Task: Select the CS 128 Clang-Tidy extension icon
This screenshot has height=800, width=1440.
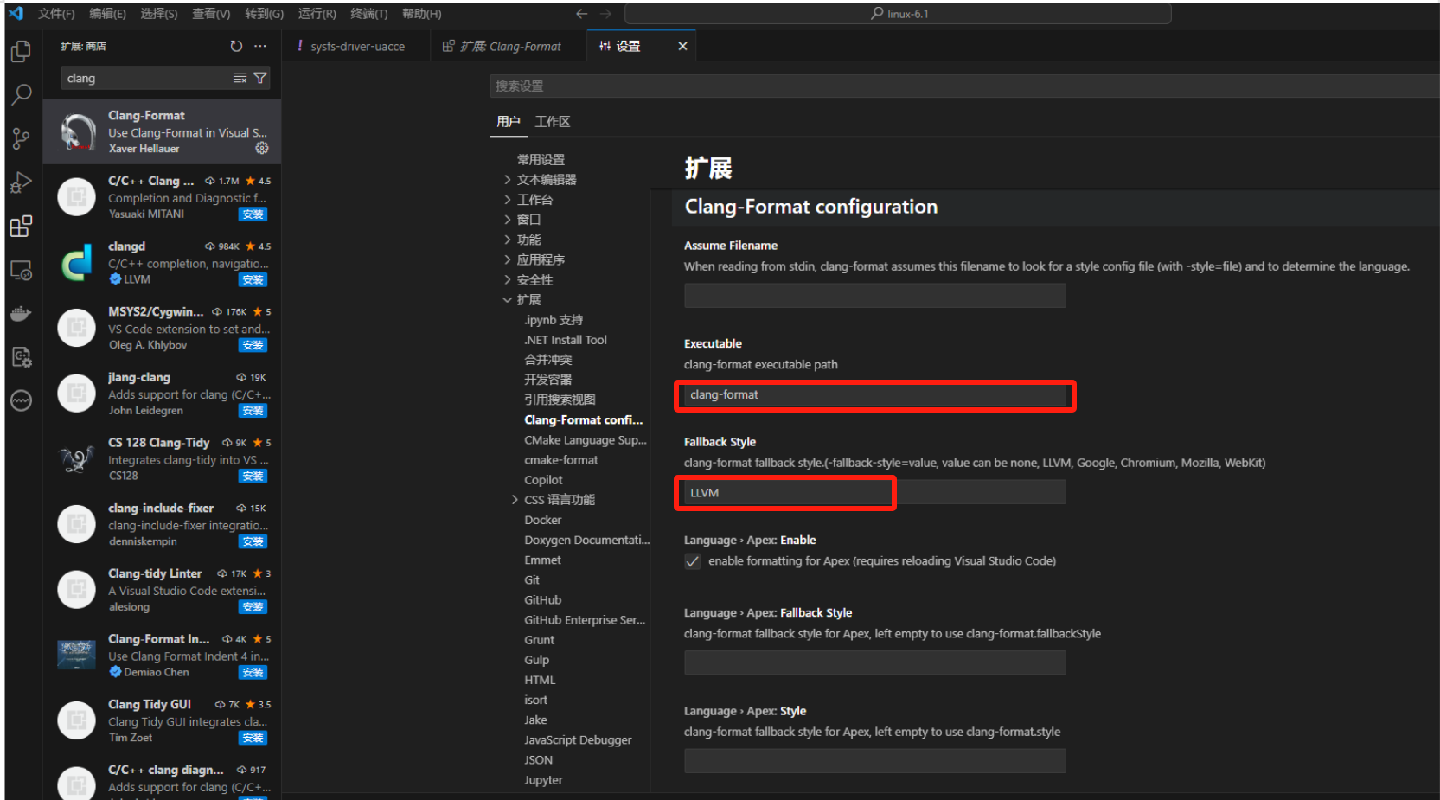Action: point(77,458)
